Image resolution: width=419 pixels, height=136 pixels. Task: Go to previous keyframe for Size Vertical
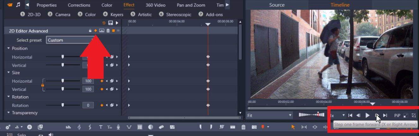tap(107, 89)
